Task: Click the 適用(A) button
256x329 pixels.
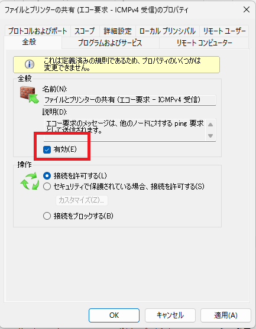Action: 226,315
